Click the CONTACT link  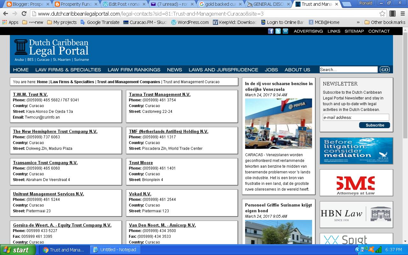pyautogui.click(x=379, y=31)
